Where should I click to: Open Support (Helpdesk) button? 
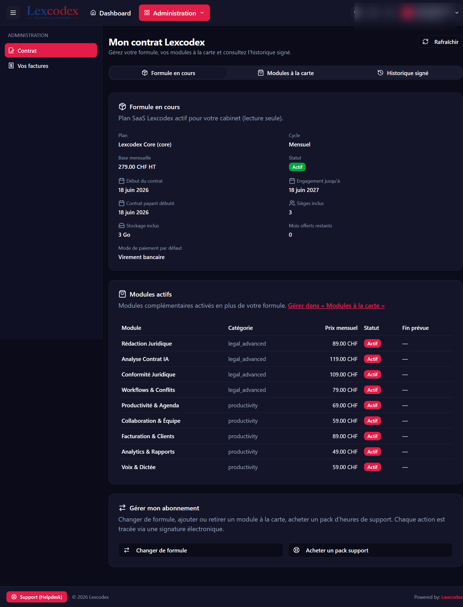[37, 597]
